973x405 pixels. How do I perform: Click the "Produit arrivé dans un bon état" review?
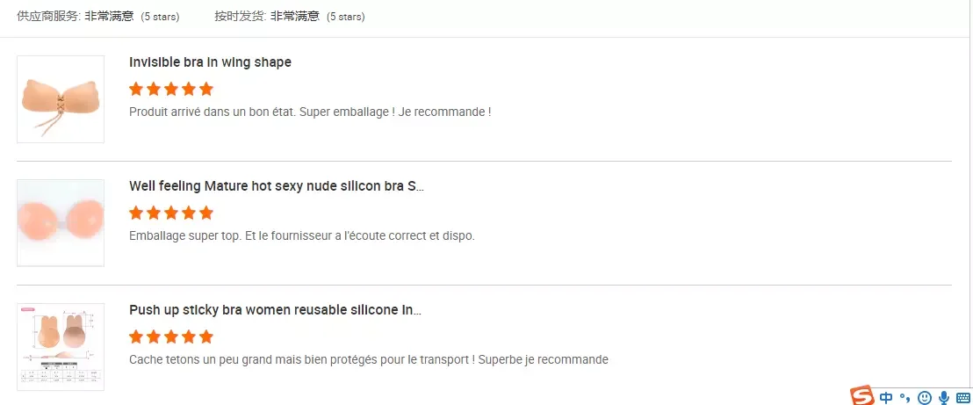(x=309, y=112)
